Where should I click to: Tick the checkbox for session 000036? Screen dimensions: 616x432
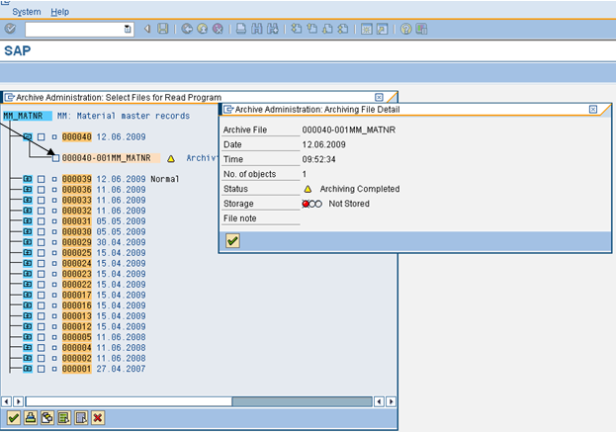pos(41,190)
